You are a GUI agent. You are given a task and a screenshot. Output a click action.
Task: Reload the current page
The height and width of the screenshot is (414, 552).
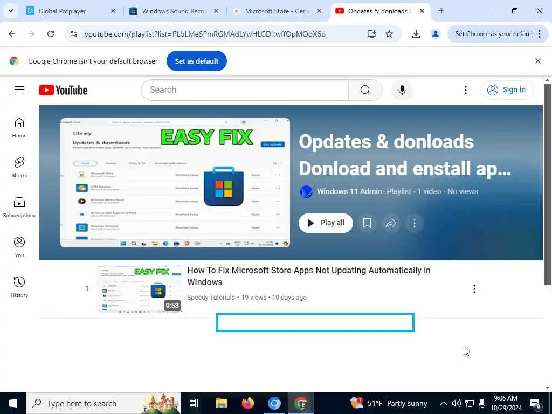pyautogui.click(x=51, y=34)
